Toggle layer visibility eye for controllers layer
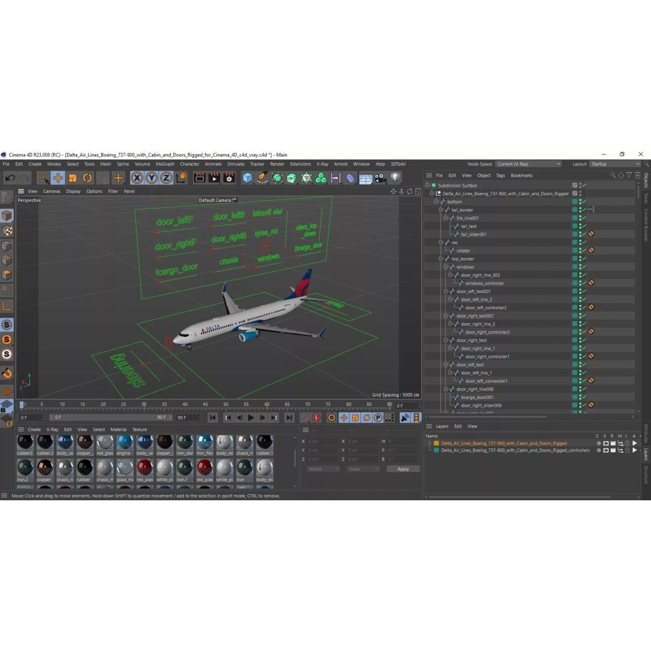The height and width of the screenshot is (651, 651). (x=606, y=450)
